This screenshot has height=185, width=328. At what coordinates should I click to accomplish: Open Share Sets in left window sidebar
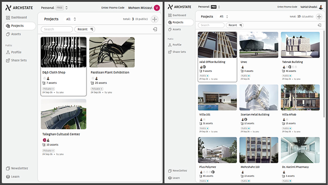[x=16, y=60]
